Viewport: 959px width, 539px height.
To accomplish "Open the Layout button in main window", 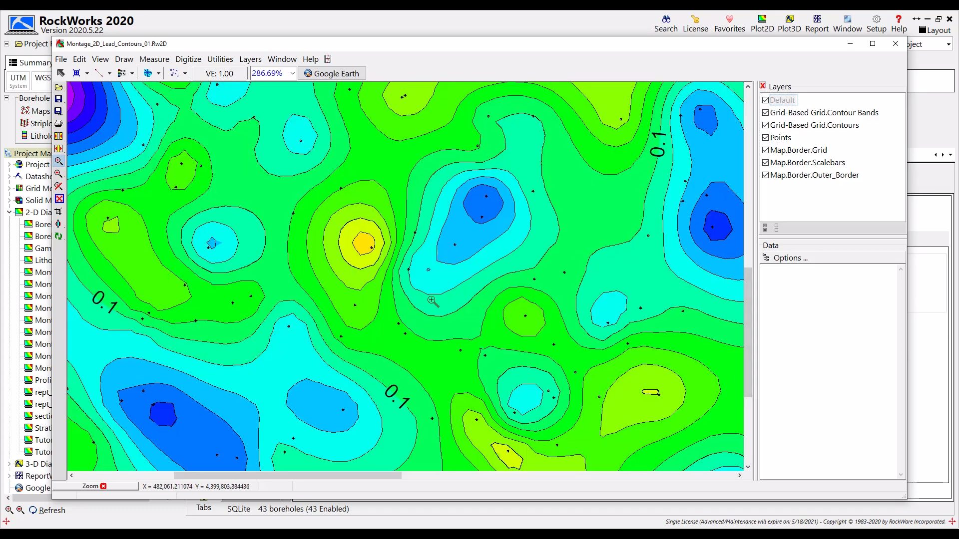I will coord(935,30).
